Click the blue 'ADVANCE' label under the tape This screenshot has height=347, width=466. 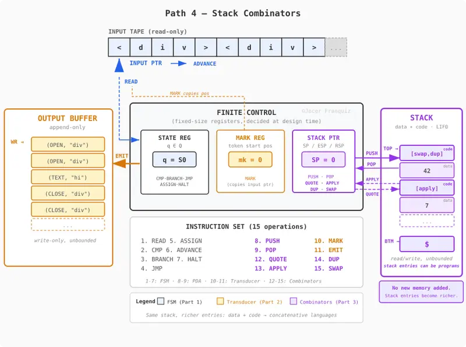tap(205, 64)
